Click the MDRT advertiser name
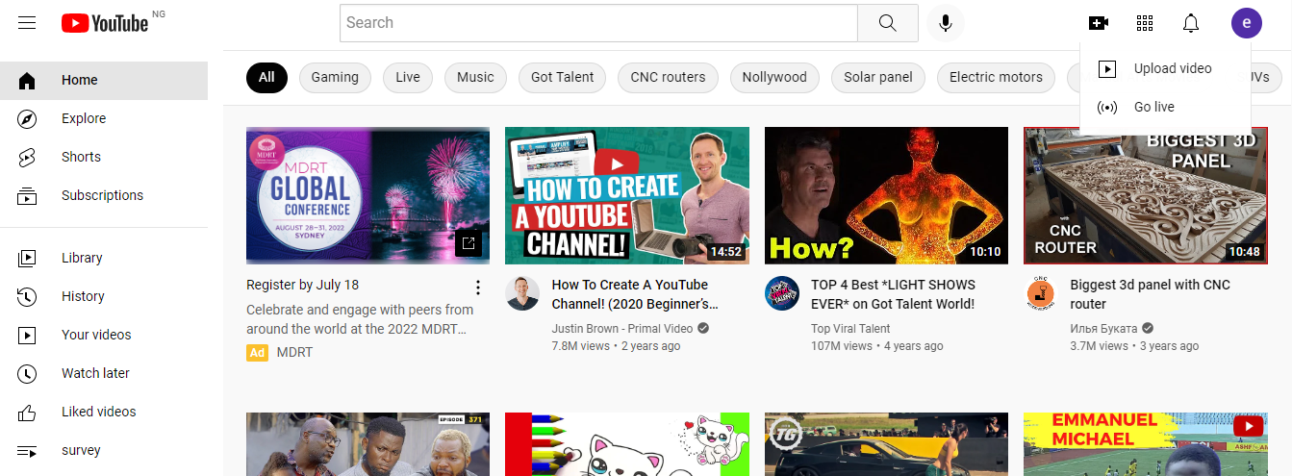The height and width of the screenshot is (476, 1292). [x=295, y=352]
